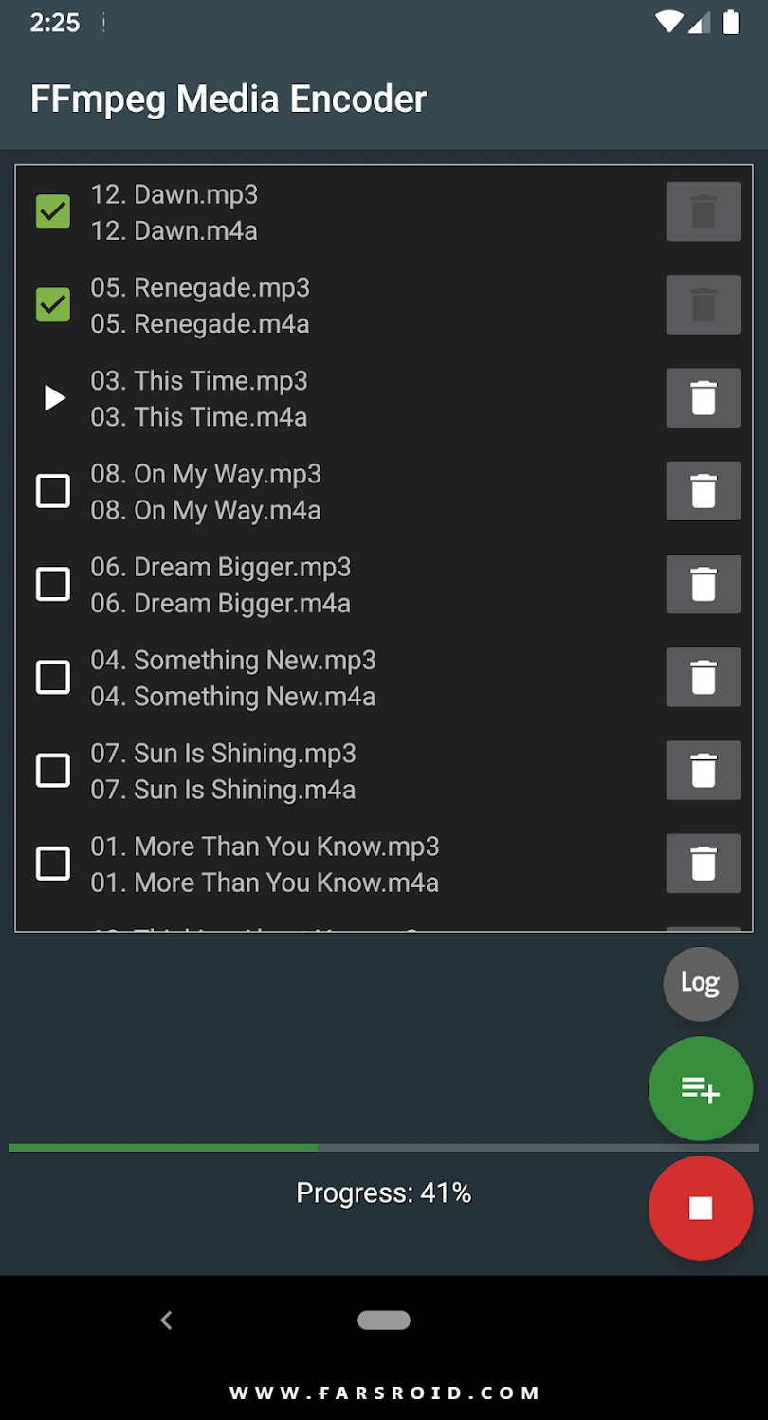Delete the 01. More Than You Know entry
Image resolution: width=768 pixels, height=1420 pixels.
pos(703,864)
